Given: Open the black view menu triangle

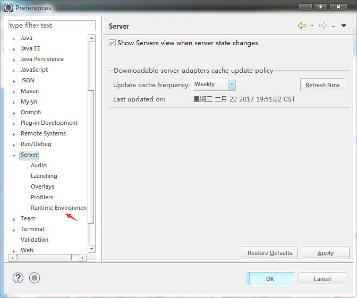Looking at the screenshot, I should [x=344, y=25].
